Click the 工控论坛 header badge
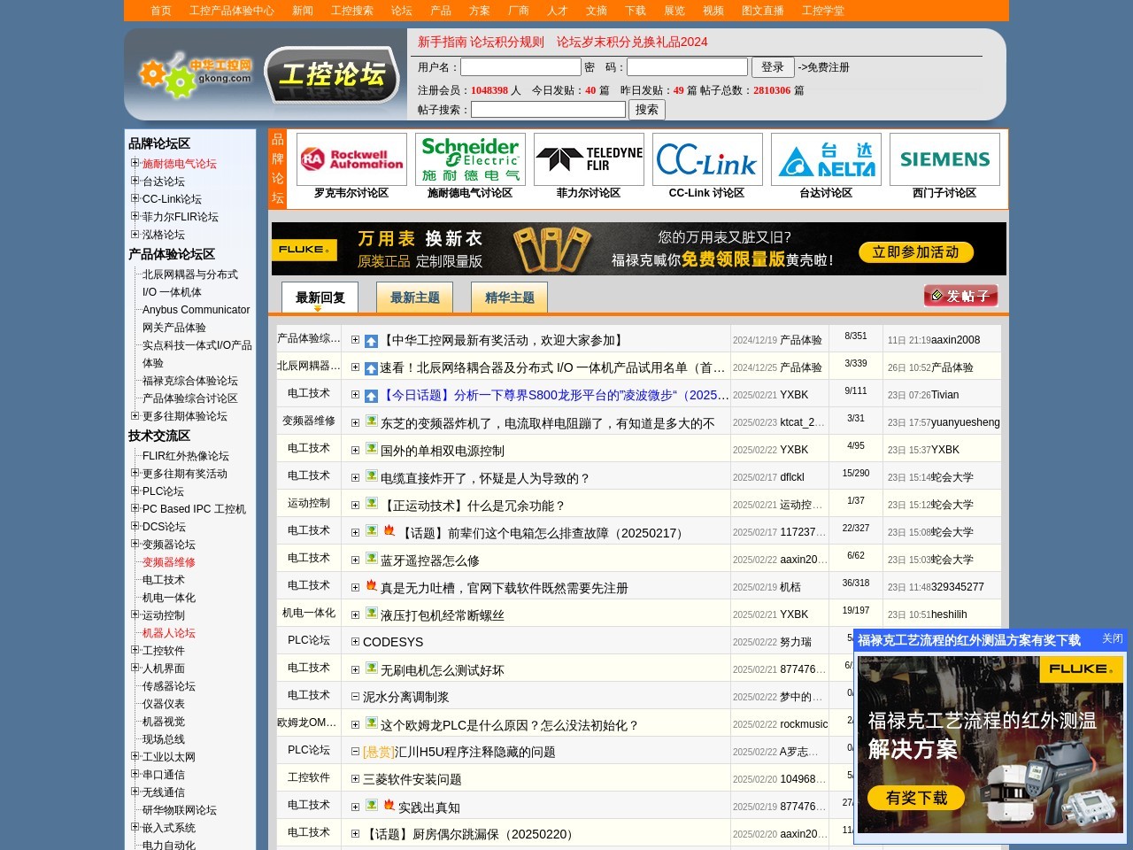 332,74
